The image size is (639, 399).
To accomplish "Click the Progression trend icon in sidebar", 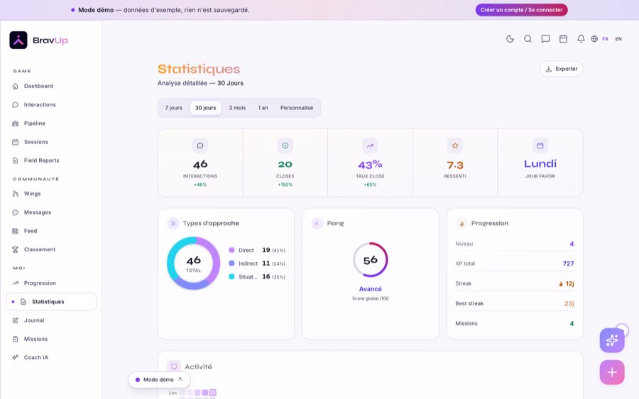I will click(x=16, y=283).
